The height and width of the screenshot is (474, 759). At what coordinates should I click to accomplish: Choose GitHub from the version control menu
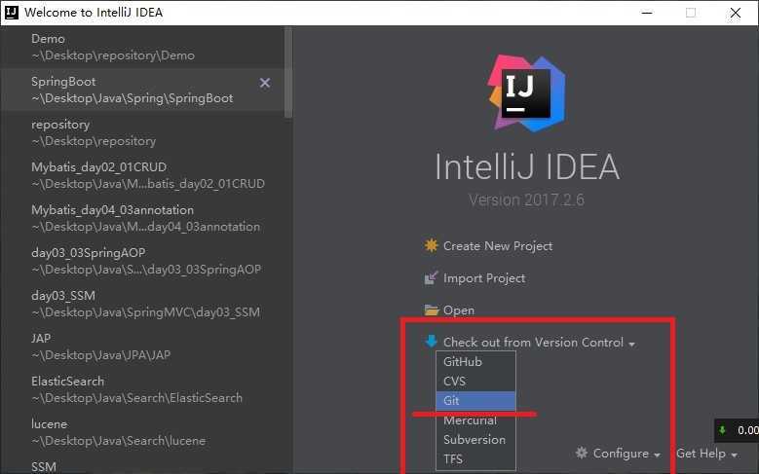coord(475,362)
